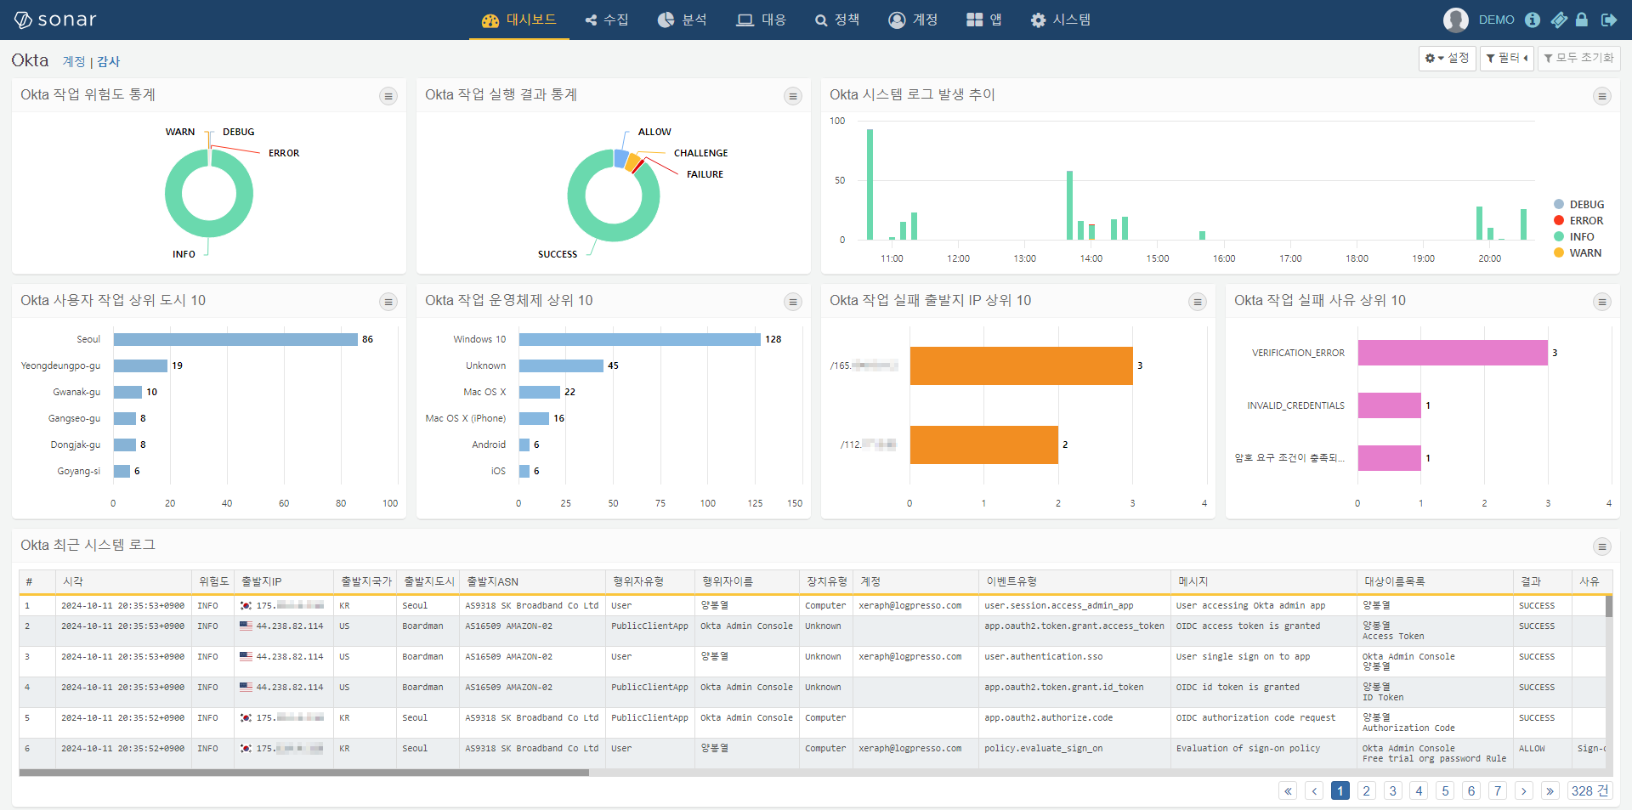Sort by 이벤트유형 column header
Viewport: 1632px width, 810px height.
coord(1074,581)
